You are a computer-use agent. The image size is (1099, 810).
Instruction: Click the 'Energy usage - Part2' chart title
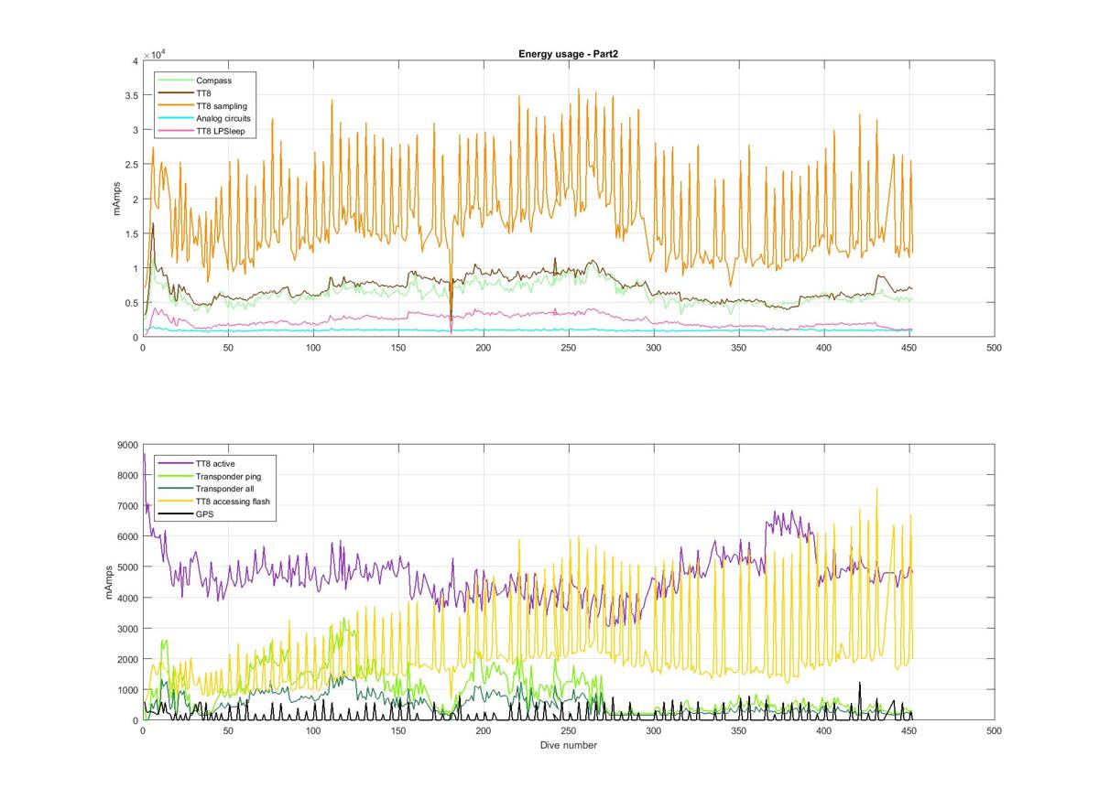point(568,53)
